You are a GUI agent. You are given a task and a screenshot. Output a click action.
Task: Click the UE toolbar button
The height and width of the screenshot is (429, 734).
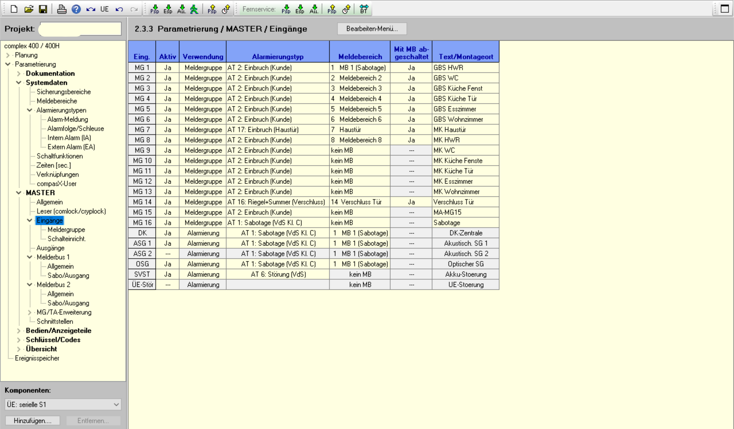tap(104, 9)
